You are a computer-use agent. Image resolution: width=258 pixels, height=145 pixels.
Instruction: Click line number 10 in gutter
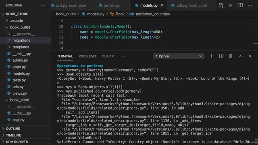click(x=61, y=27)
